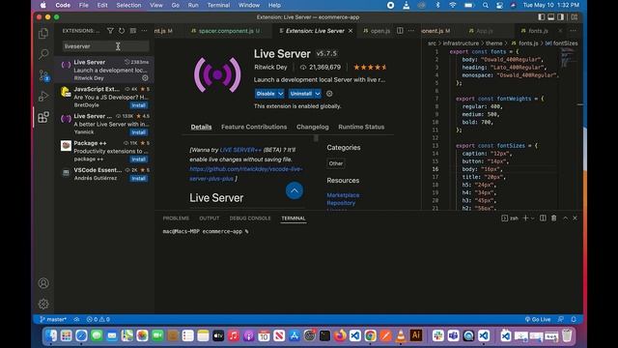Install JavaScript Ext... by BretDoyle

pyautogui.click(x=139, y=105)
